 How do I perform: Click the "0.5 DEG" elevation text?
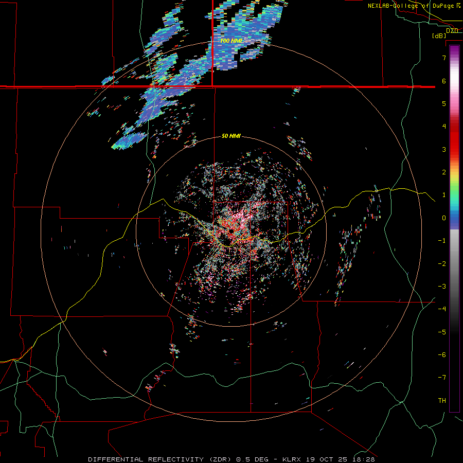coord(253,459)
